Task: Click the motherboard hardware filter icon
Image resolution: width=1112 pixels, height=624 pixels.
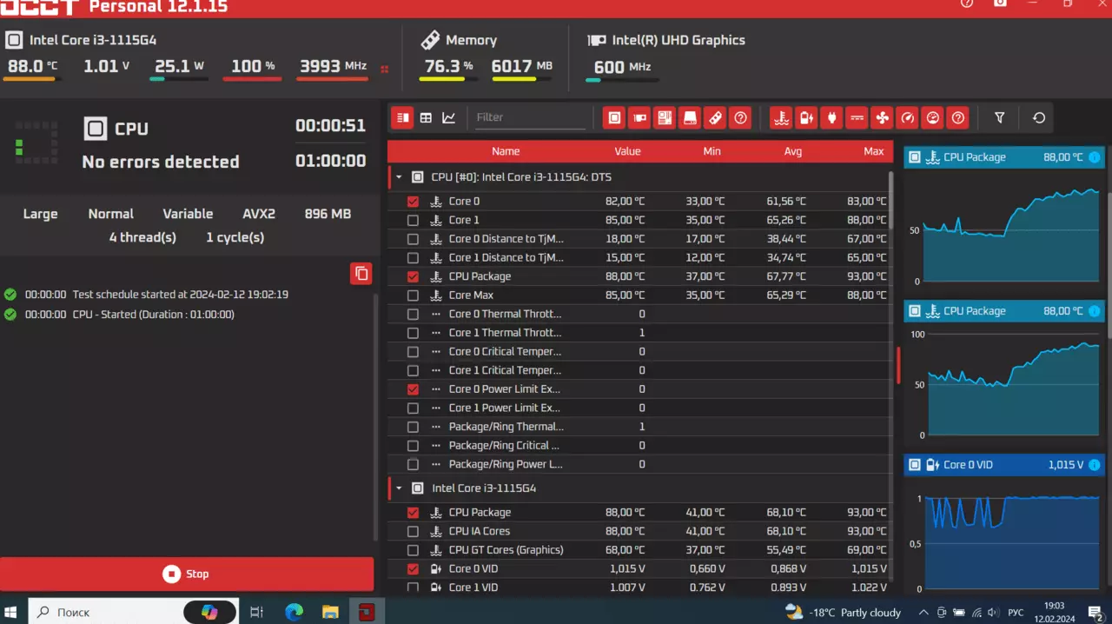Action: click(x=665, y=117)
